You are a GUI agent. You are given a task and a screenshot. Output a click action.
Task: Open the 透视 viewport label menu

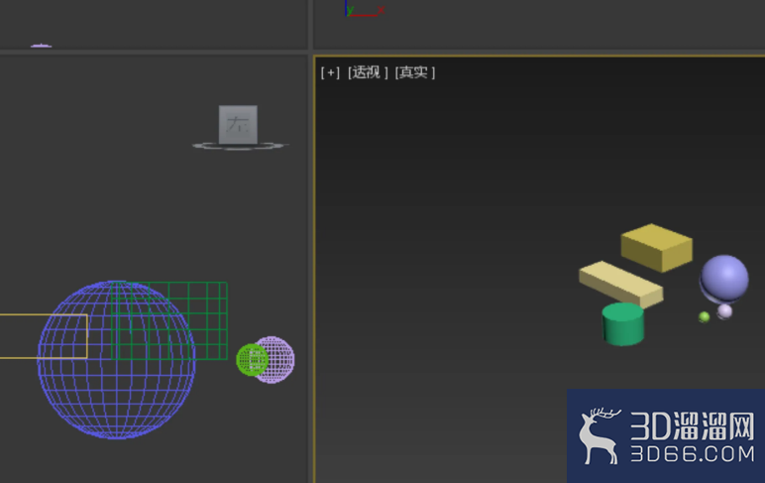368,72
